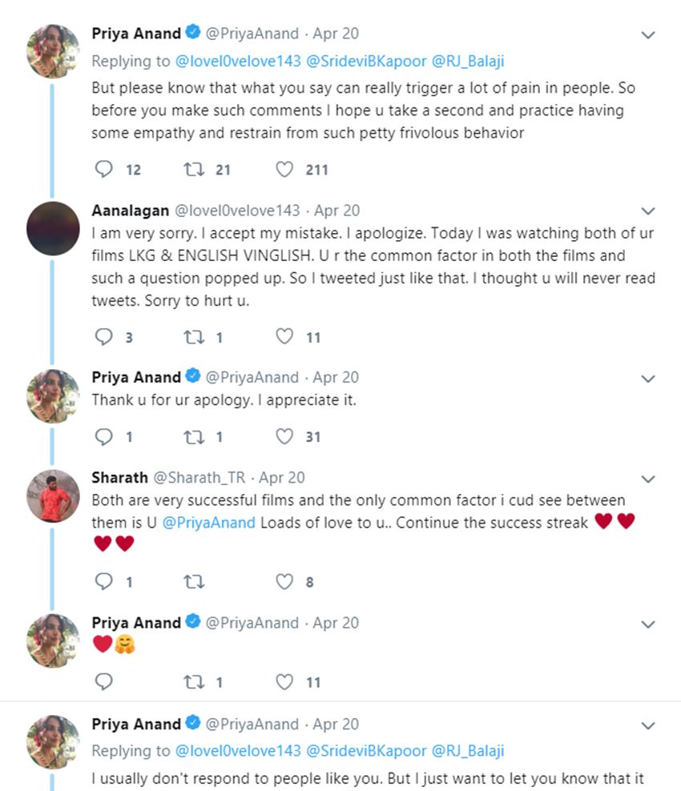681x791 pixels.
Task: Reply to Aanalagan's apology tweet
Action: (x=104, y=337)
